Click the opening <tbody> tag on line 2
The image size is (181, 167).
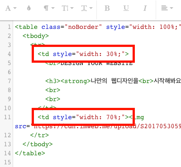coord(36,36)
